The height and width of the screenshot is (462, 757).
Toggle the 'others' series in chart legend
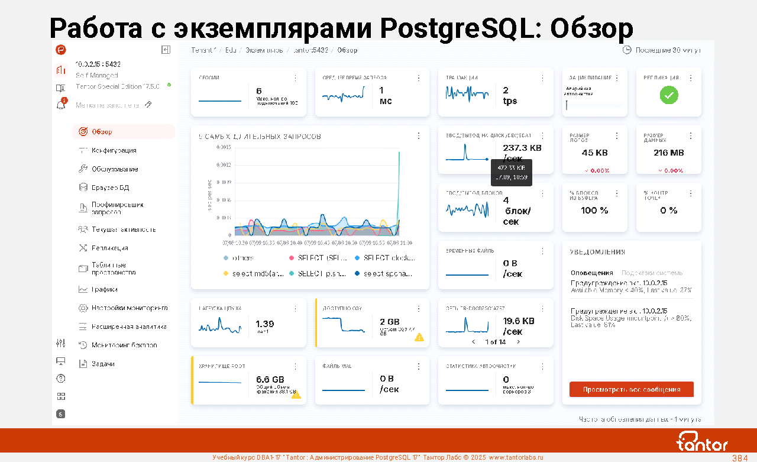(227, 258)
